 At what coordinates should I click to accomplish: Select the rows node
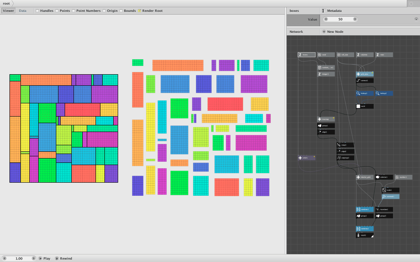[384, 55]
